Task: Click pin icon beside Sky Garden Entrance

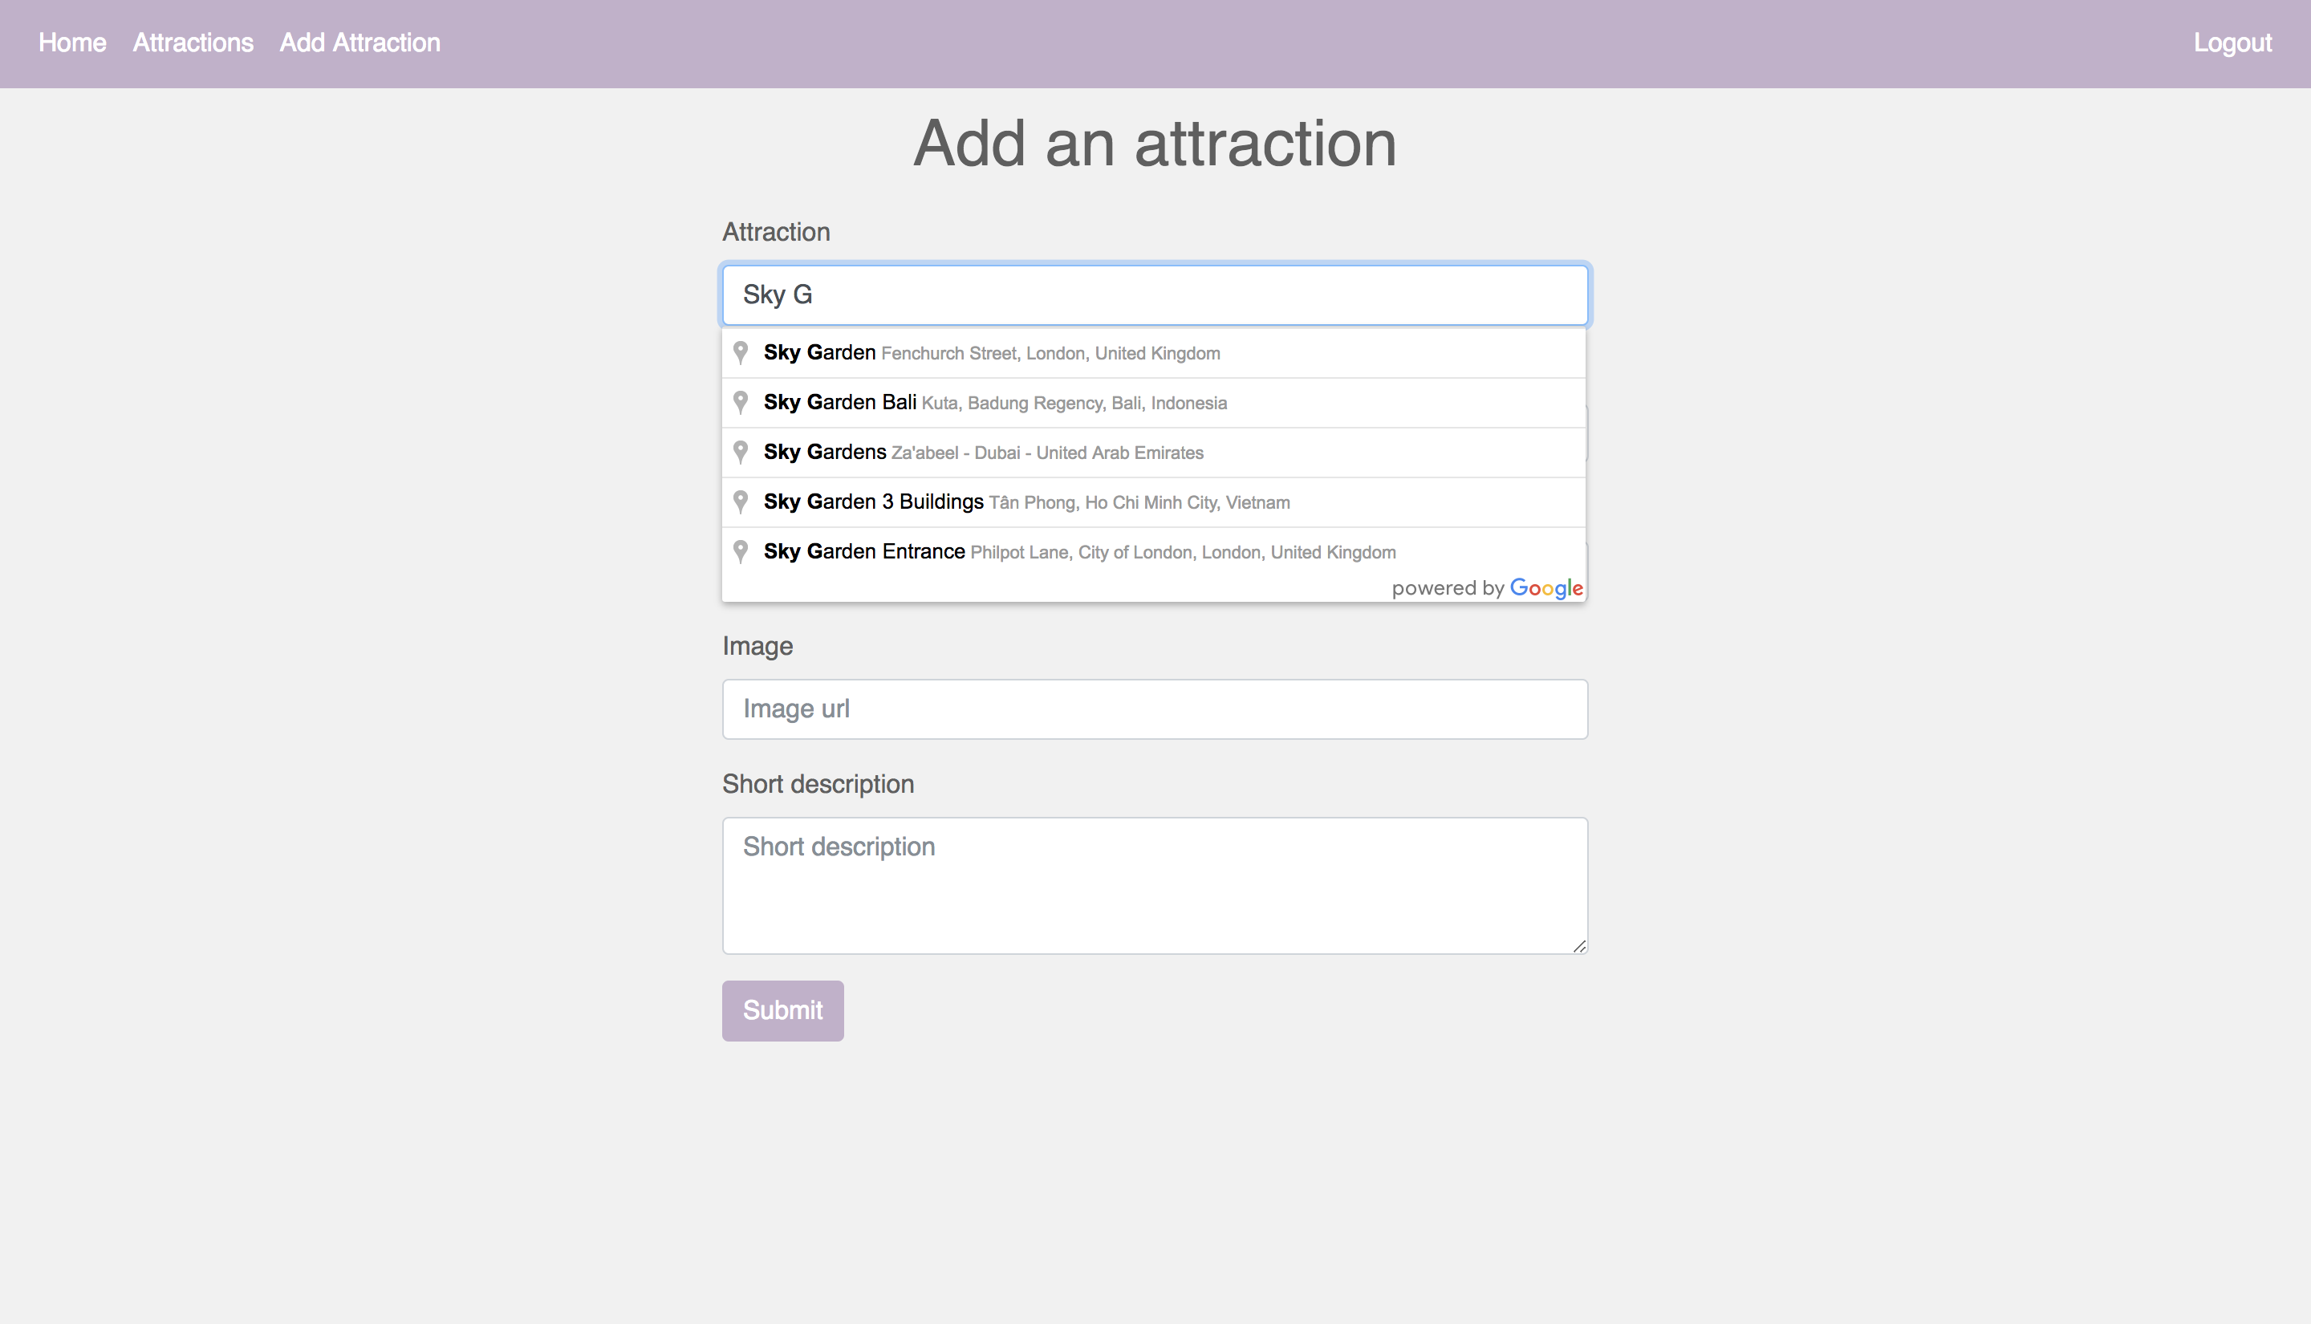Action: [741, 551]
